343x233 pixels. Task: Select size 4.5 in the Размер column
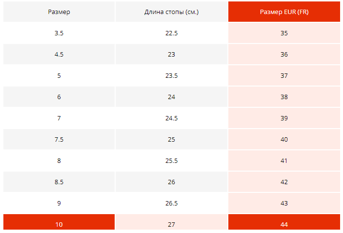tap(59, 55)
